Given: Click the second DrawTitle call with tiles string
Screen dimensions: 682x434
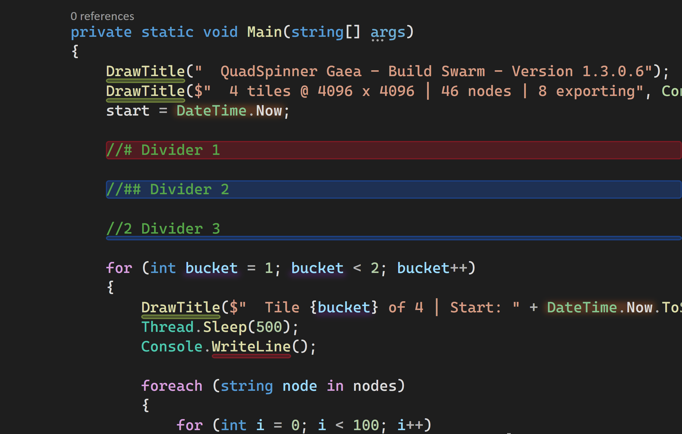Looking at the screenshot, I should click(x=145, y=91).
